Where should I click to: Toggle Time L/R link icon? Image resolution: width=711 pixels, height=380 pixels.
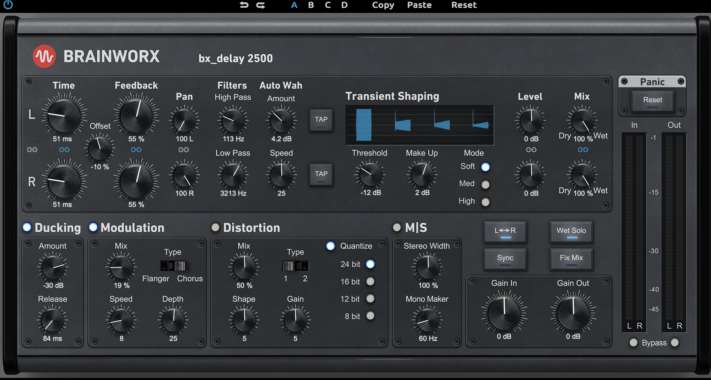point(64,150)
